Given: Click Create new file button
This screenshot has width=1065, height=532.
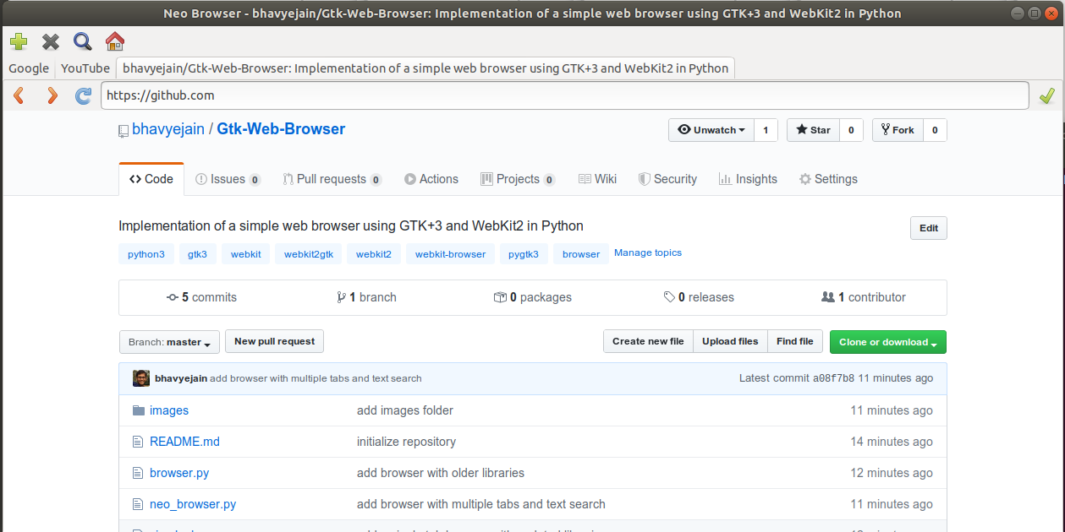Looking at the screenshot, I should click(648, 341).
